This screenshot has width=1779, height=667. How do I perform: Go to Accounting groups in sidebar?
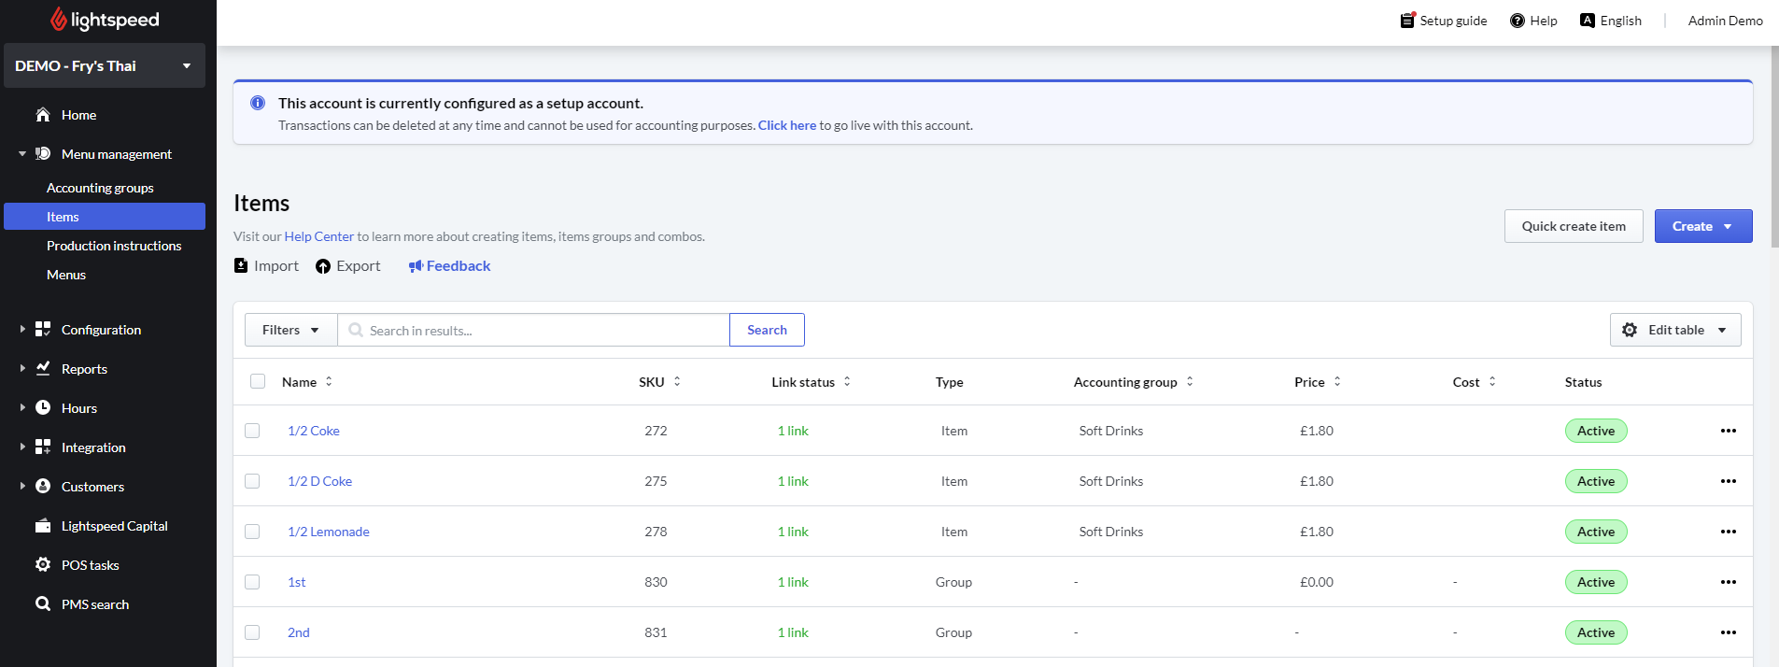coord(100,188)
